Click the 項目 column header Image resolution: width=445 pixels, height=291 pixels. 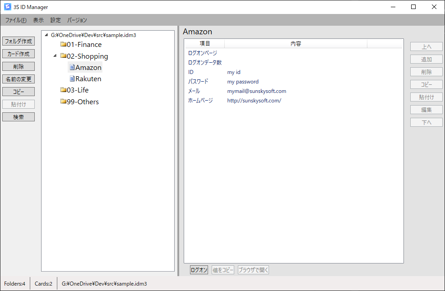point(204,44)
